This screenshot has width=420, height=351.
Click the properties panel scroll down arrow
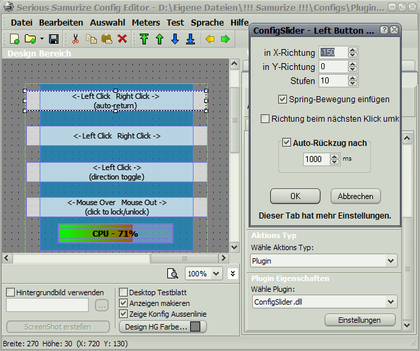point(407,325)
